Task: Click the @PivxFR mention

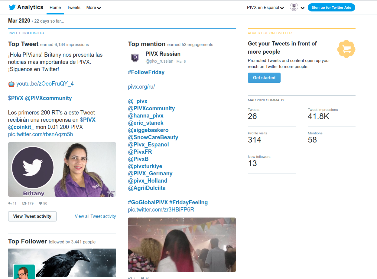Action: 140,152
